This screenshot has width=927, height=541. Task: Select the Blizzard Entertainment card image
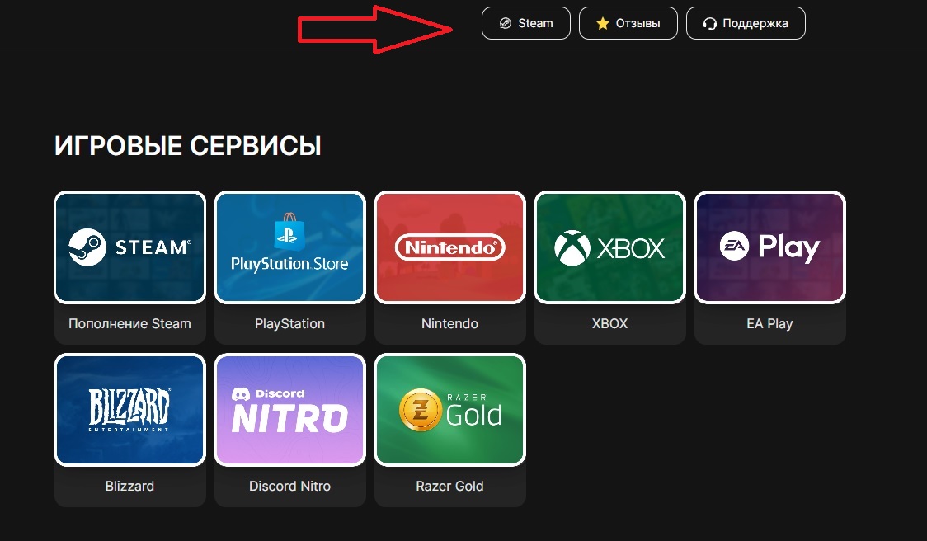130,410
